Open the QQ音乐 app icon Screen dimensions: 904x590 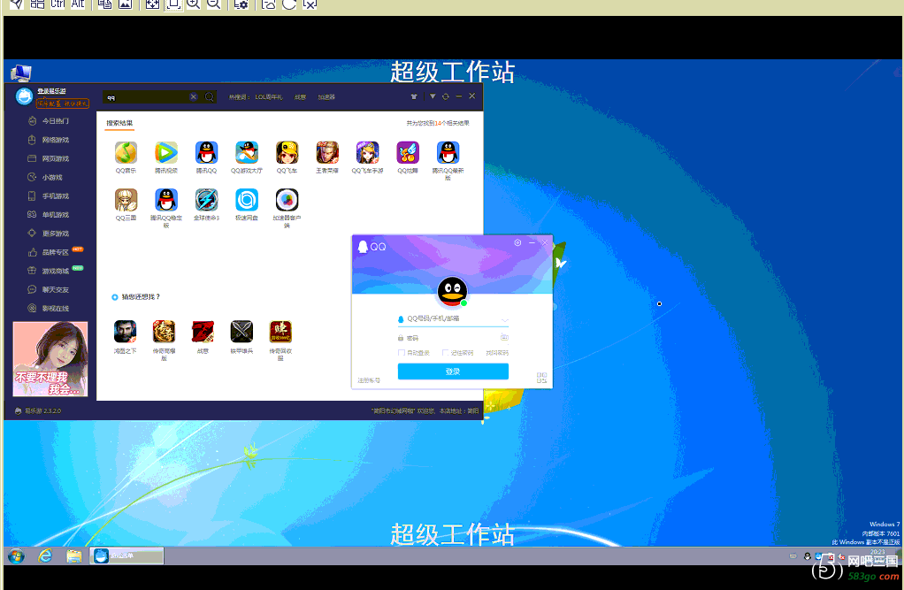[x=126, y=153]
